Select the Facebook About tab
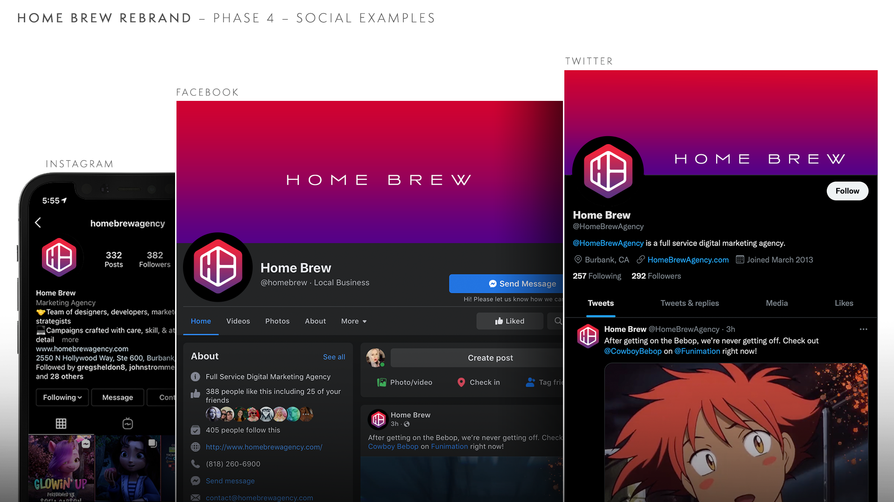The height and width of the screenshot is (502, 894). tap(315, 321)
